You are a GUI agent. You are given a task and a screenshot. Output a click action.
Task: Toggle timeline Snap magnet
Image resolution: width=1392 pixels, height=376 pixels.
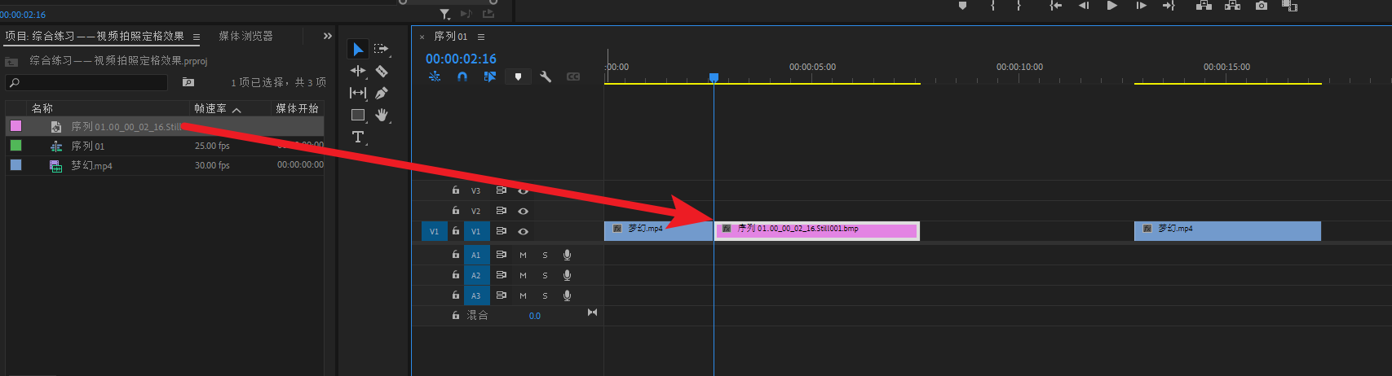point(462,77)
